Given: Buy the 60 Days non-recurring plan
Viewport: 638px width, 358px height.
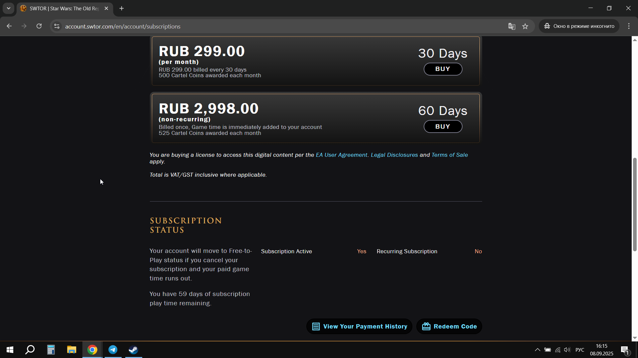Looking at the screenshot, I should coord(443,127).
